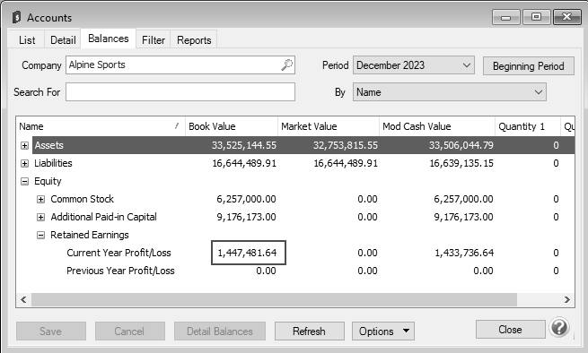The image size is (588, 353).
Task: Click the Quantity 1 column header
Action: 528,126
